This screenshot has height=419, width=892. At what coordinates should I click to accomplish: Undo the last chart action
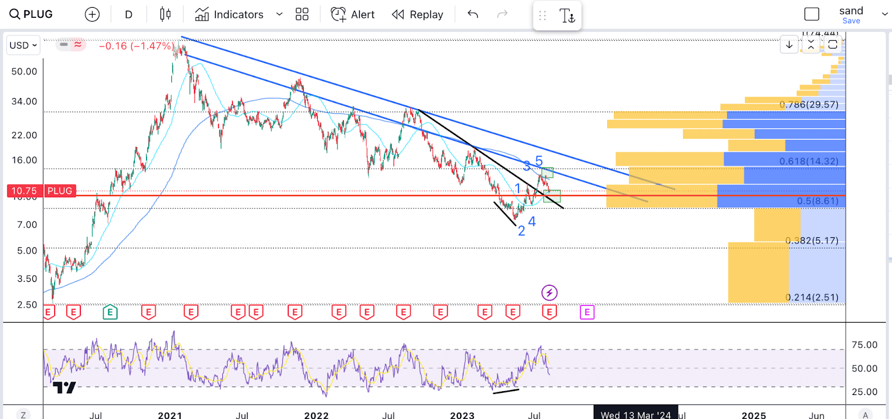(x=473, y=14)
